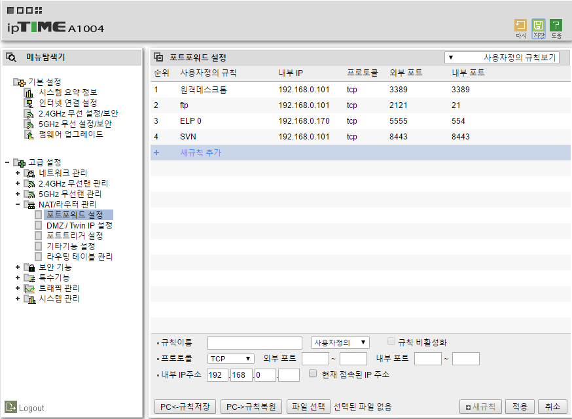Focus the last 내부 IP주소 octet field
Viewport: 572px width, 419px height.
point(289,375)
